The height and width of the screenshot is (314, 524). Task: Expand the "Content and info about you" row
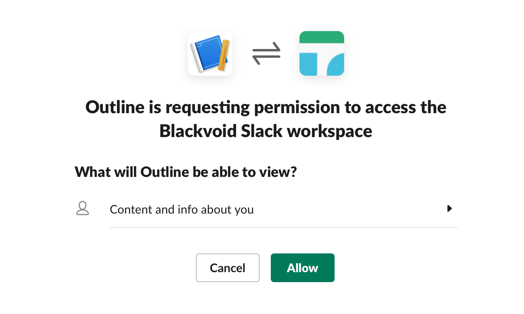(x=182, y=210)
